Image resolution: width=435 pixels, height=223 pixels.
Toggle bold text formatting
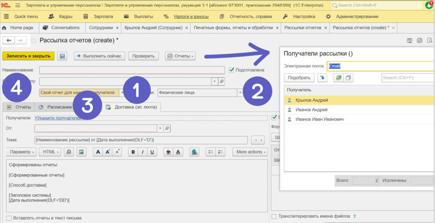(133, 152)
